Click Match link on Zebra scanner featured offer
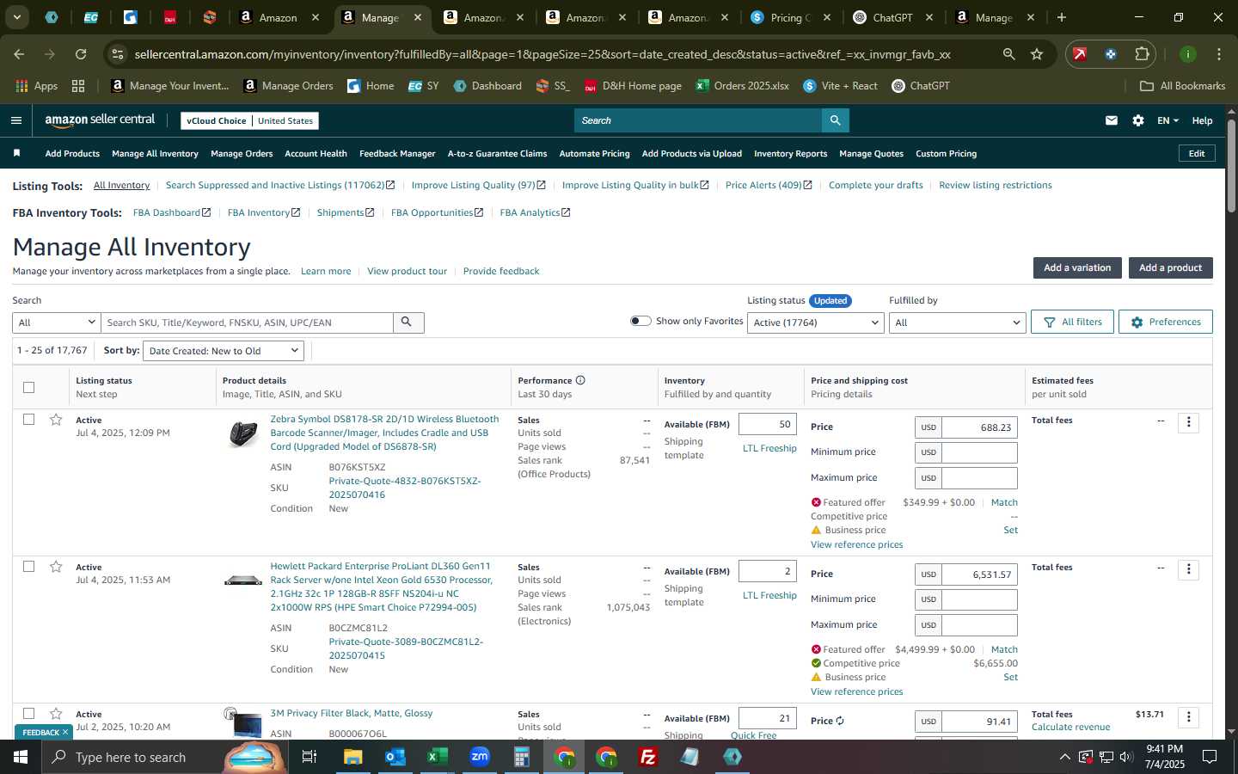This screenshot has width=1238, height=774. tap(1004, 502)
